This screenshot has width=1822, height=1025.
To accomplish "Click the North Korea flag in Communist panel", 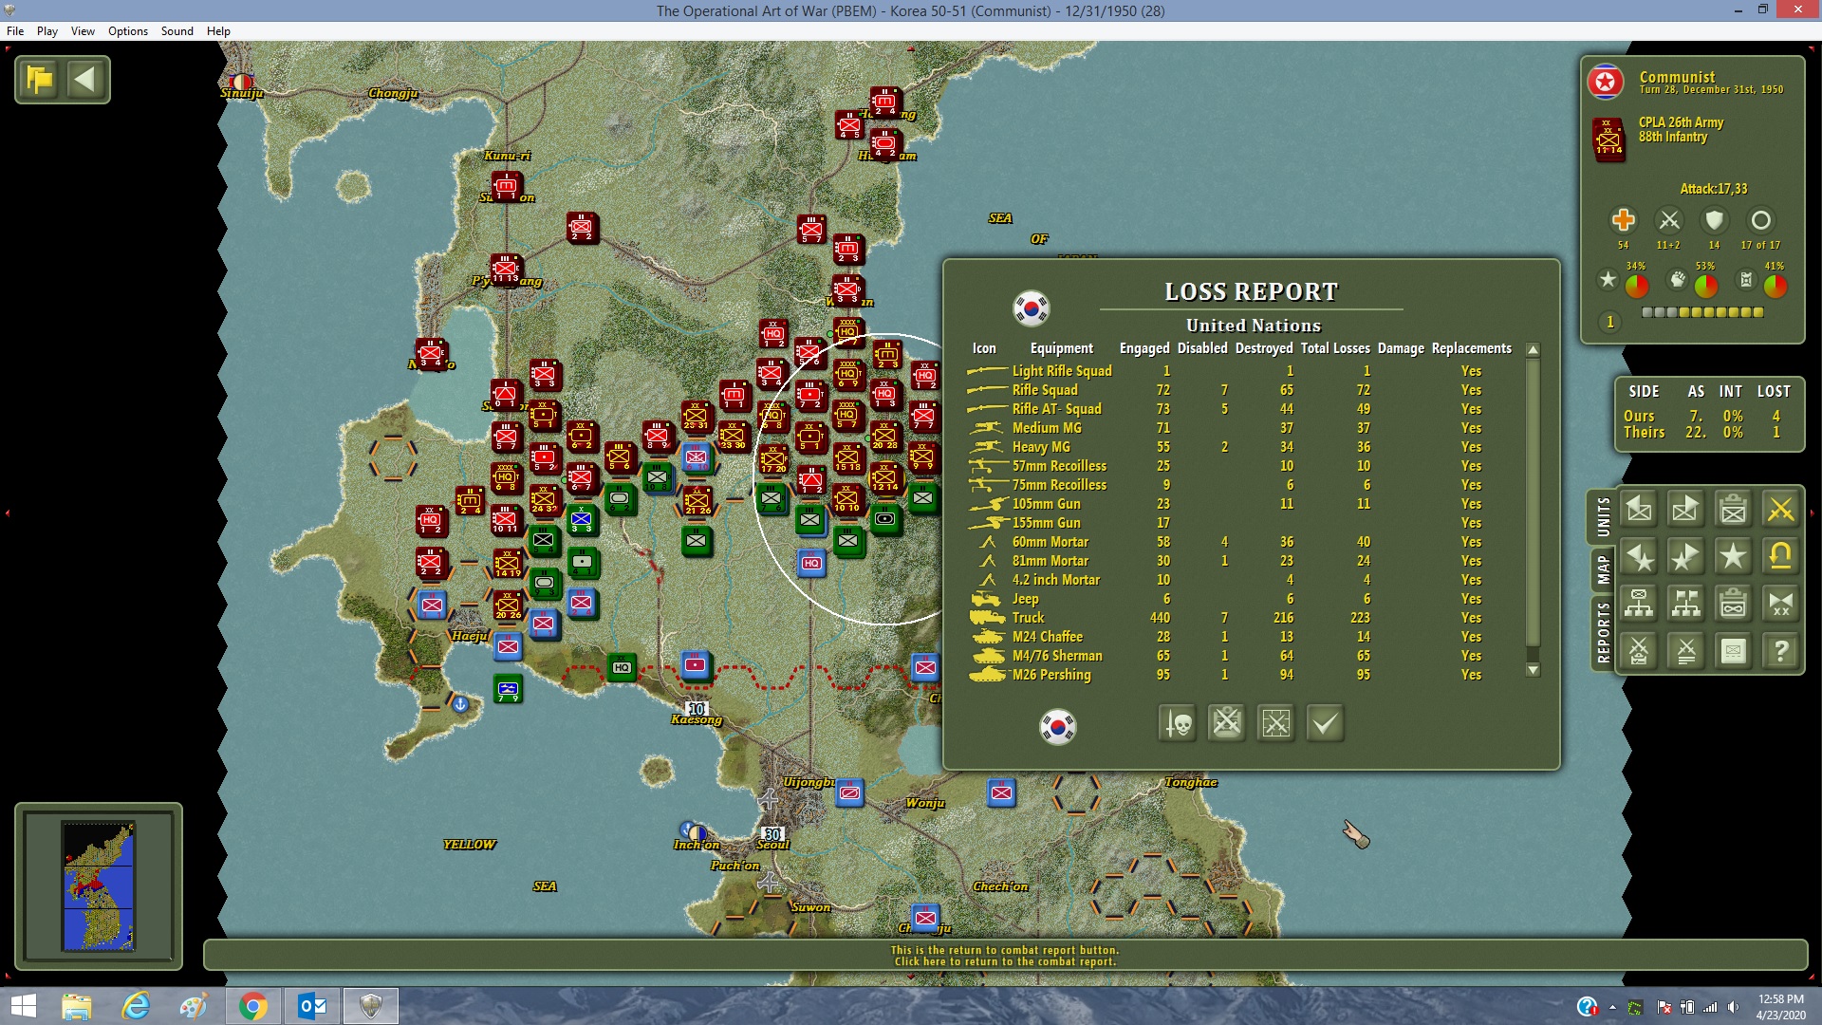I will click(1606, 83).
